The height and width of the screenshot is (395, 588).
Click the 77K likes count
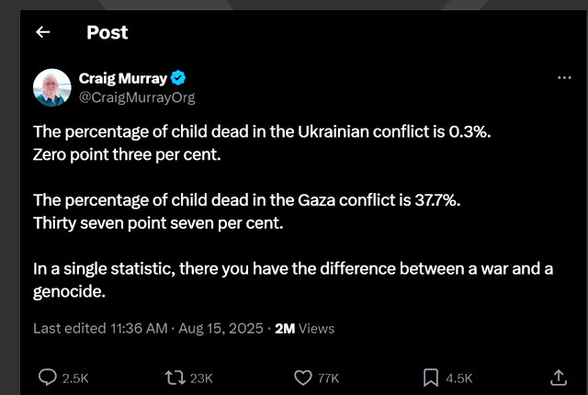[330, 378]
